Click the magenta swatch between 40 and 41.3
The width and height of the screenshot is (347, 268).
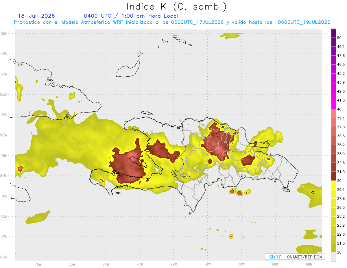coord(334,105)
